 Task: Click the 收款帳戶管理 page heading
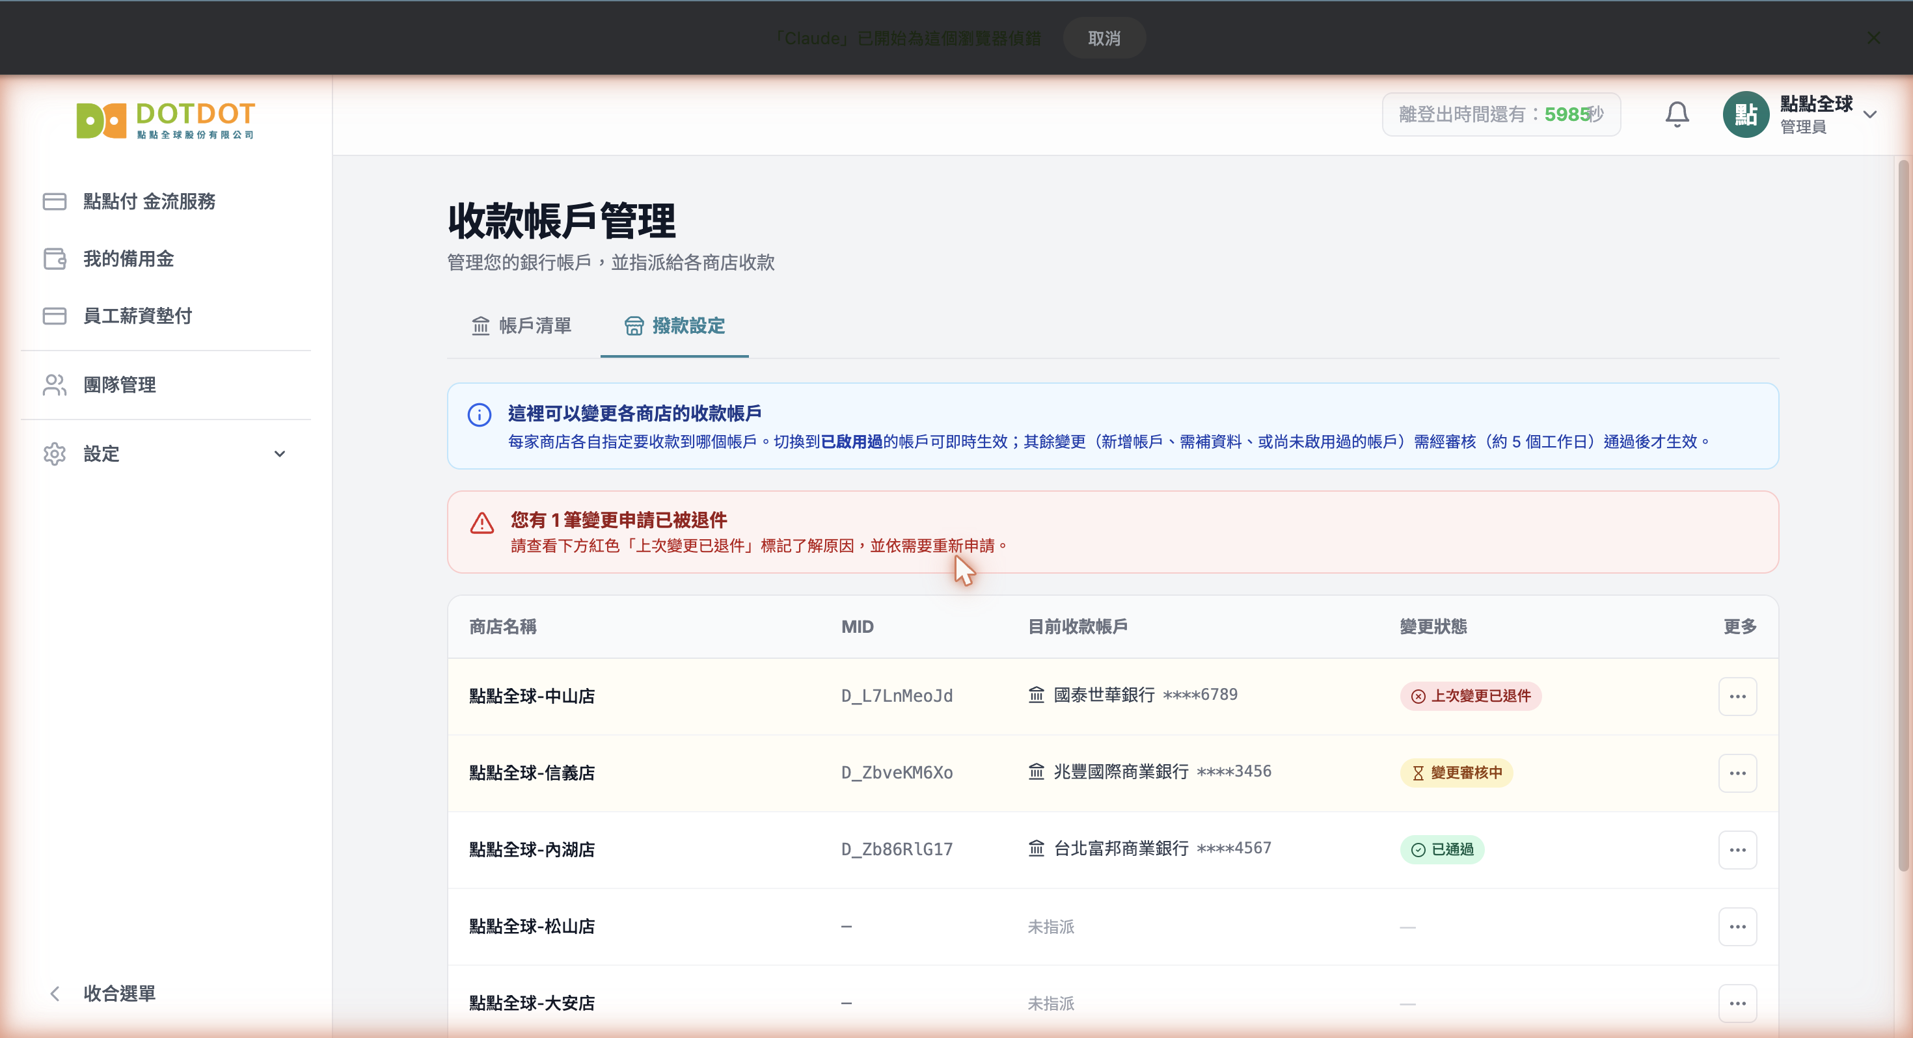coord(562,220)
